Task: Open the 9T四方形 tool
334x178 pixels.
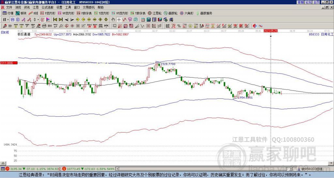Action: click(120, 13)
